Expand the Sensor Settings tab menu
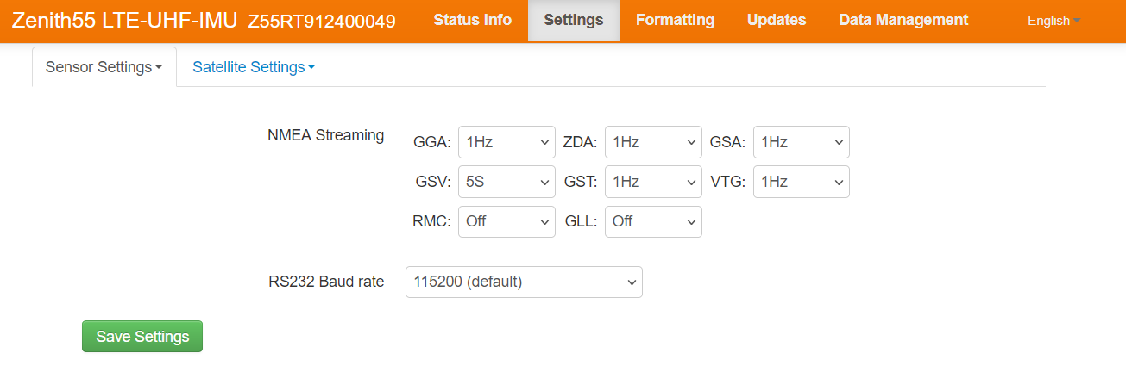This screenshot has height=366, width=1126. [104, 67]
